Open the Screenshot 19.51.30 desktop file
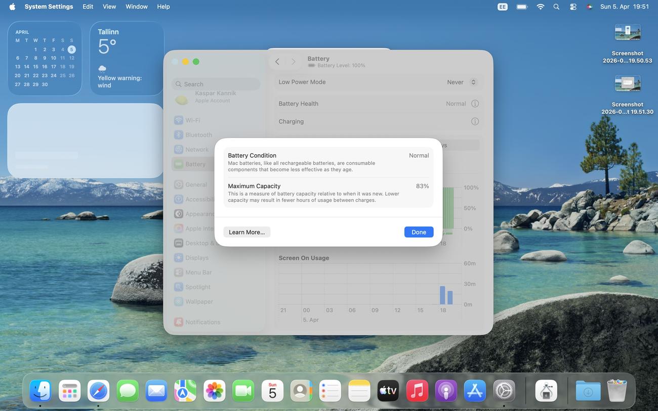Viewport: 658px width, 411px height. (627, 84)
